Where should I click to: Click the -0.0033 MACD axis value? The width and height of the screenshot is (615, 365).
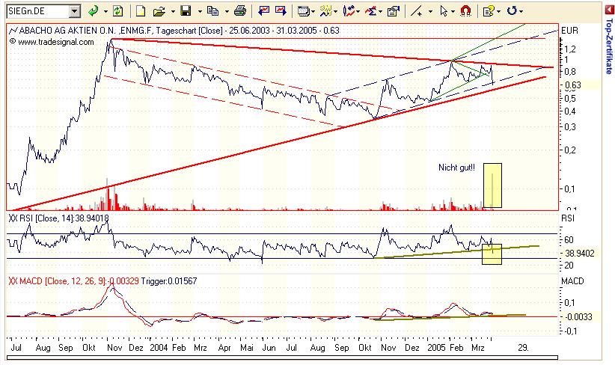(x=578, y=317)
